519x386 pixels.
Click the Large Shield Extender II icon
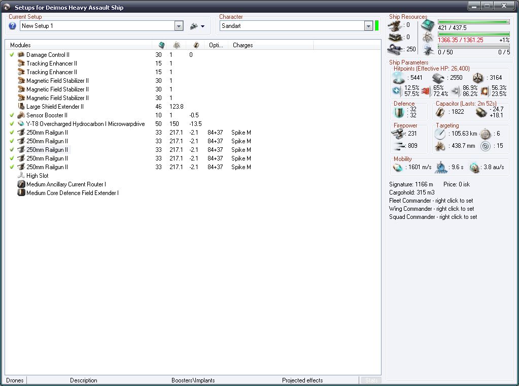coord(21,106)
